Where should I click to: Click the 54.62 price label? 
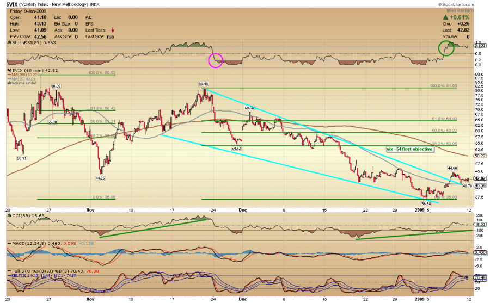[236, 149]
